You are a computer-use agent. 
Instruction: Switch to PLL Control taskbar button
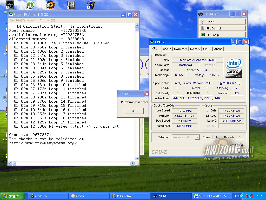click(130, 196)
